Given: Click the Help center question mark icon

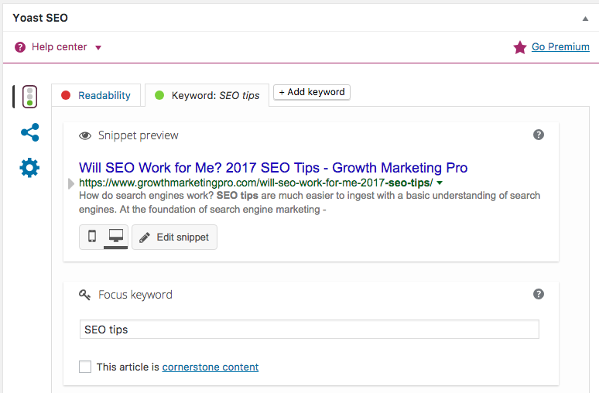Looking at the screenshot, I should [x=20, y=47].
